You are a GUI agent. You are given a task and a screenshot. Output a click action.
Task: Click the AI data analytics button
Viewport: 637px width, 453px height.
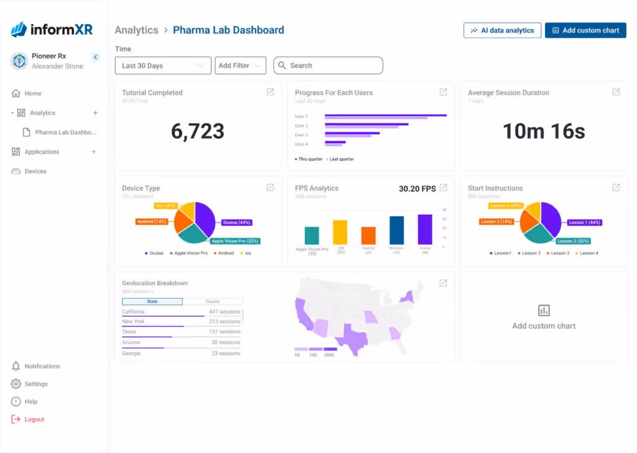(x=502, y=30)
